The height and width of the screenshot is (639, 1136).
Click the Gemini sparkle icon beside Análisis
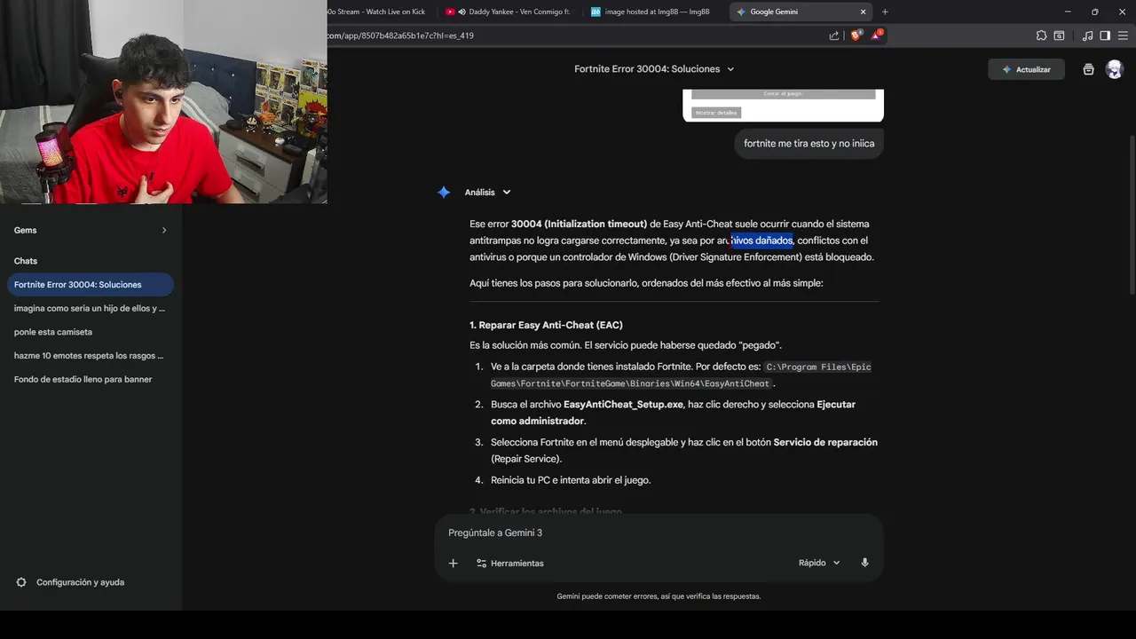point(444,192)
